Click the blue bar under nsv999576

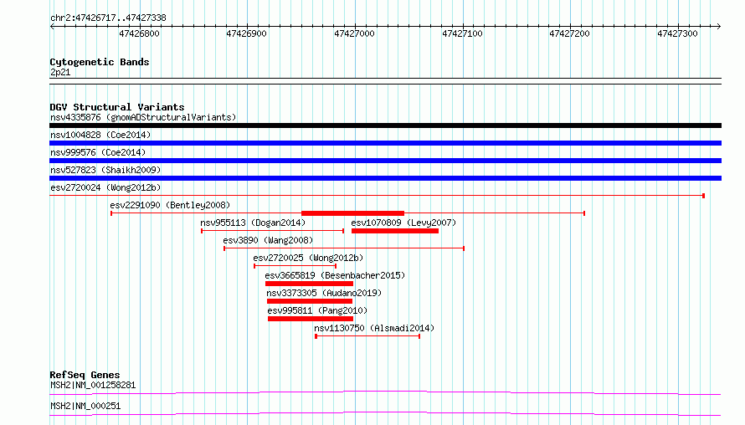[x=385, y=161]
